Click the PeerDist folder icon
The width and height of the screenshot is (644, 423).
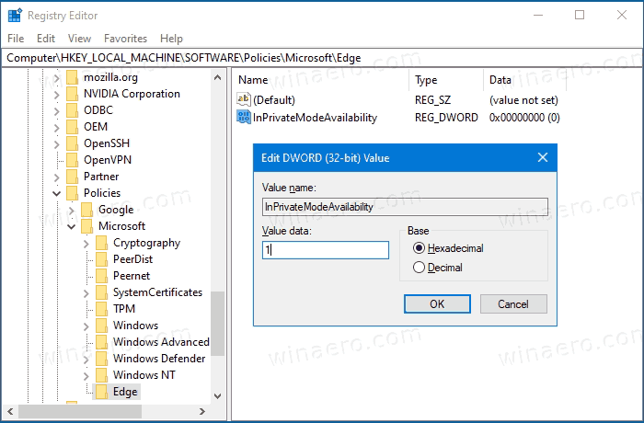pyautogui.click(x=101, y=259)
